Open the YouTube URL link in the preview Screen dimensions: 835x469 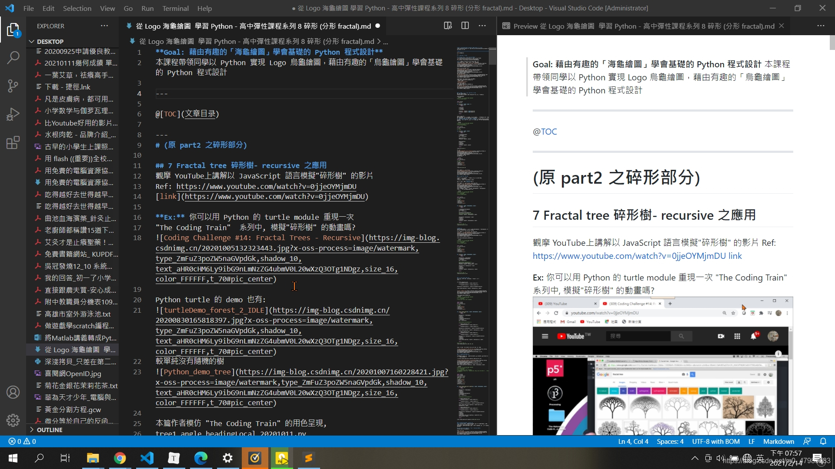(x=629, y=256)
